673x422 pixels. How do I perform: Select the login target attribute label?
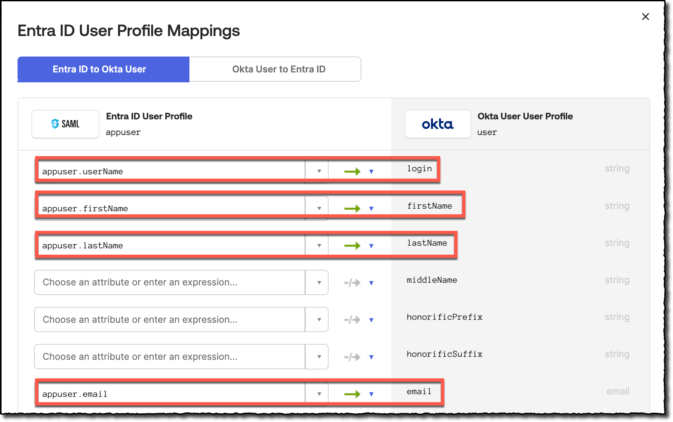[419, 169]
